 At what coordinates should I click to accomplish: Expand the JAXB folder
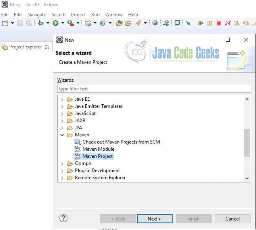[62, 121]
